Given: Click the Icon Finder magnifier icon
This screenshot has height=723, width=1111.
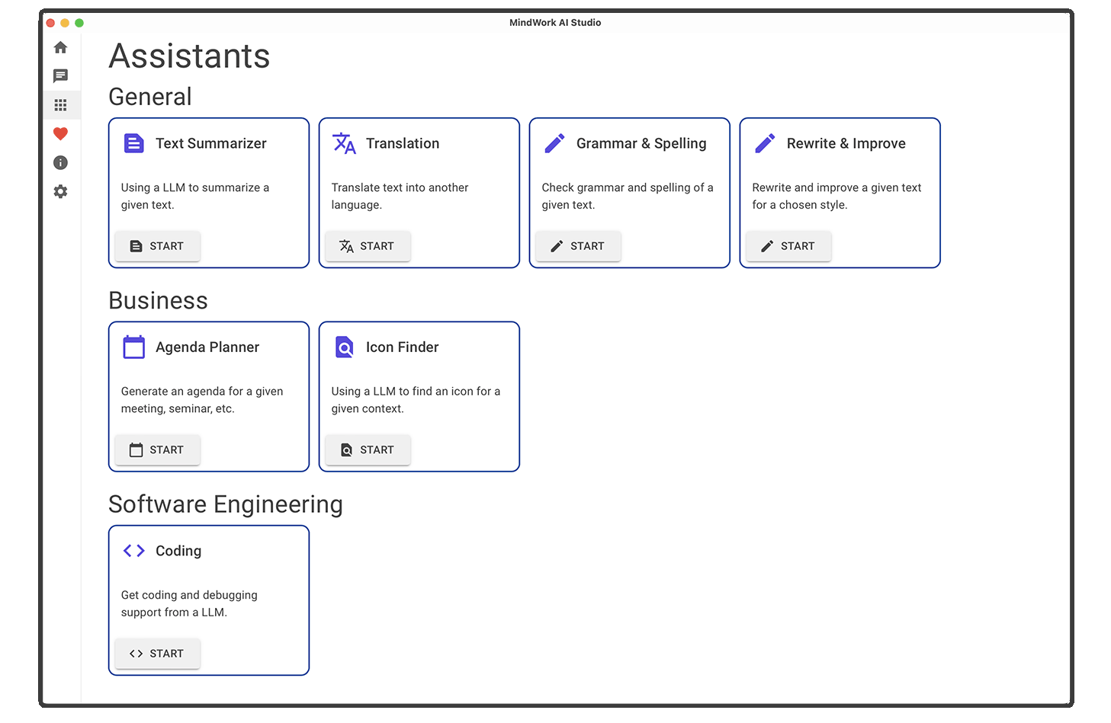Looking at the screenshot, I should tap(344, 347).
